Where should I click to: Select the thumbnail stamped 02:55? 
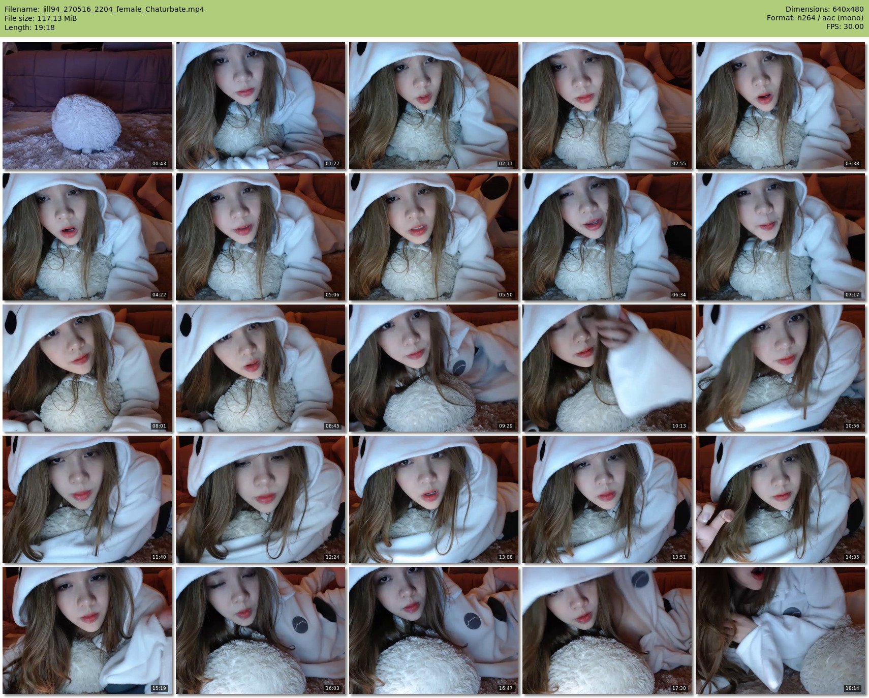[607, 106]
